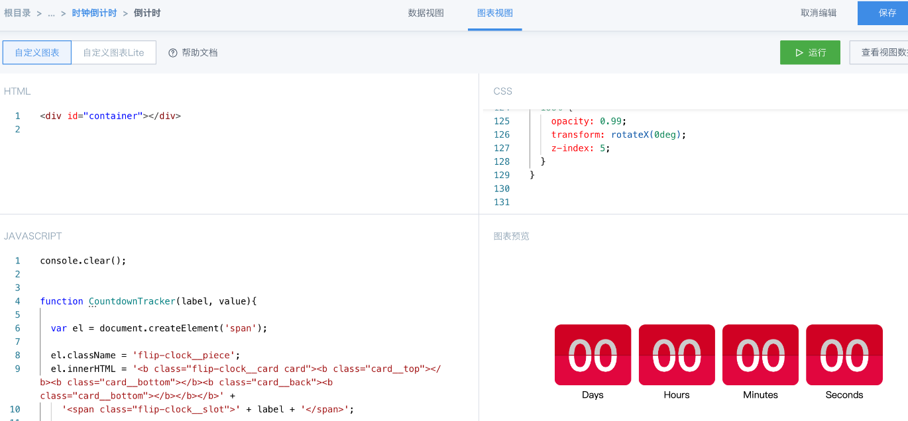Viewport: 908px width, 421px height.
Task: Expand the collapsed breadcrumb ellipsis
Action: [52, 13]
